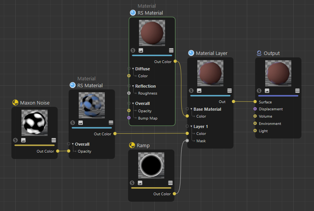This screenshot has width=314, height=211.
Task: Collapse the Diffuse group in RS Material
Action: coord(133,69)
